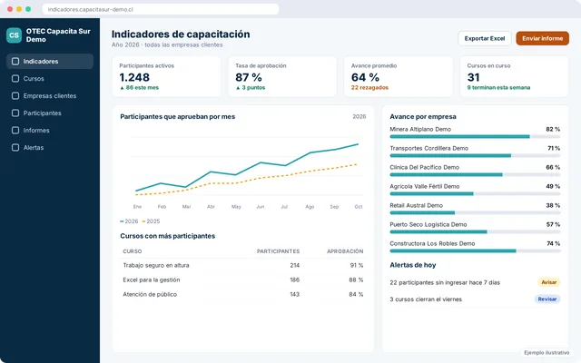Click the 88 % approval value
Image resolution: width=581 pixels, height=363 pixels.
pyautogui.click(x=356, y=280)
